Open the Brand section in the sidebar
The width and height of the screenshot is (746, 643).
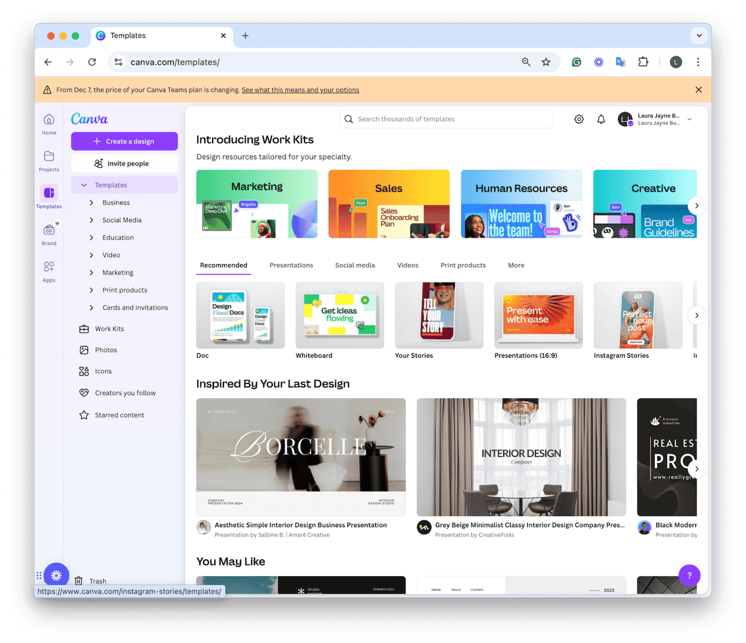pos(48,233)
